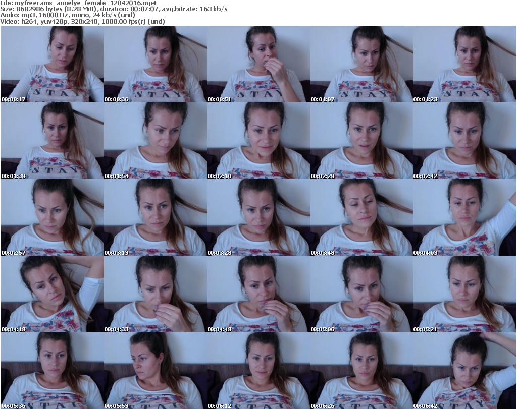
Task: Open the thumbnail stamped 00:02:28
Action: [361, 141]
